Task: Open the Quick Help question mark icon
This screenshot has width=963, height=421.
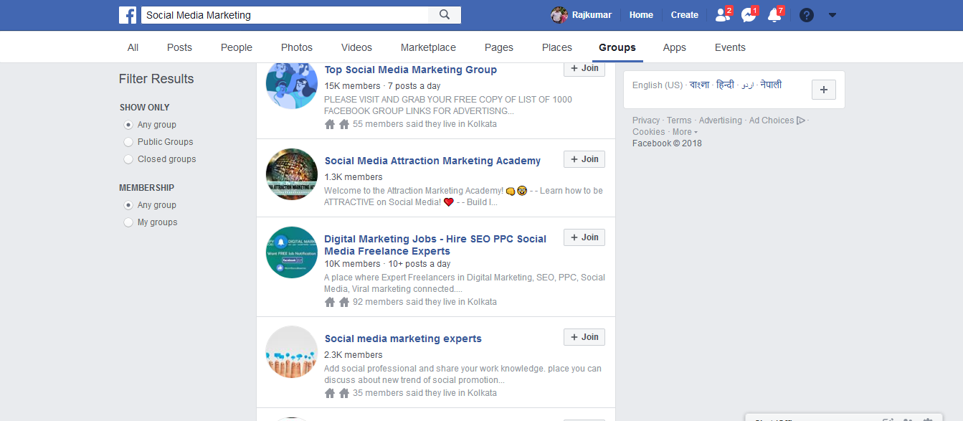Action: click(x=807, y=15)
